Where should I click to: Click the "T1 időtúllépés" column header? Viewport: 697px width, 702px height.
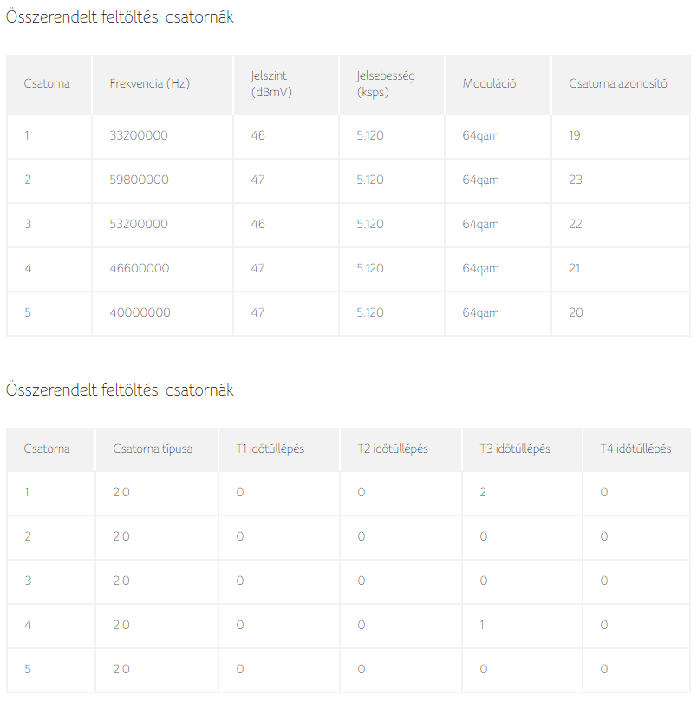(270, 449)
